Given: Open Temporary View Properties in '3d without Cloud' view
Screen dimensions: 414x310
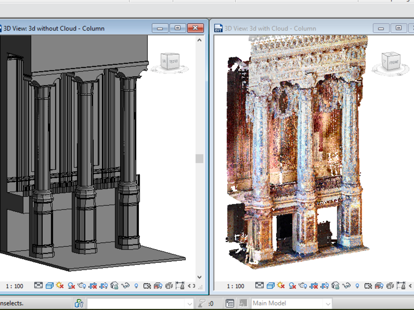Looking at the screenshot, I should click(147, 286).
